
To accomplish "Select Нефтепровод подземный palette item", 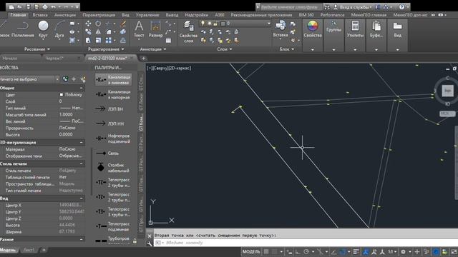I will (113, 138).
